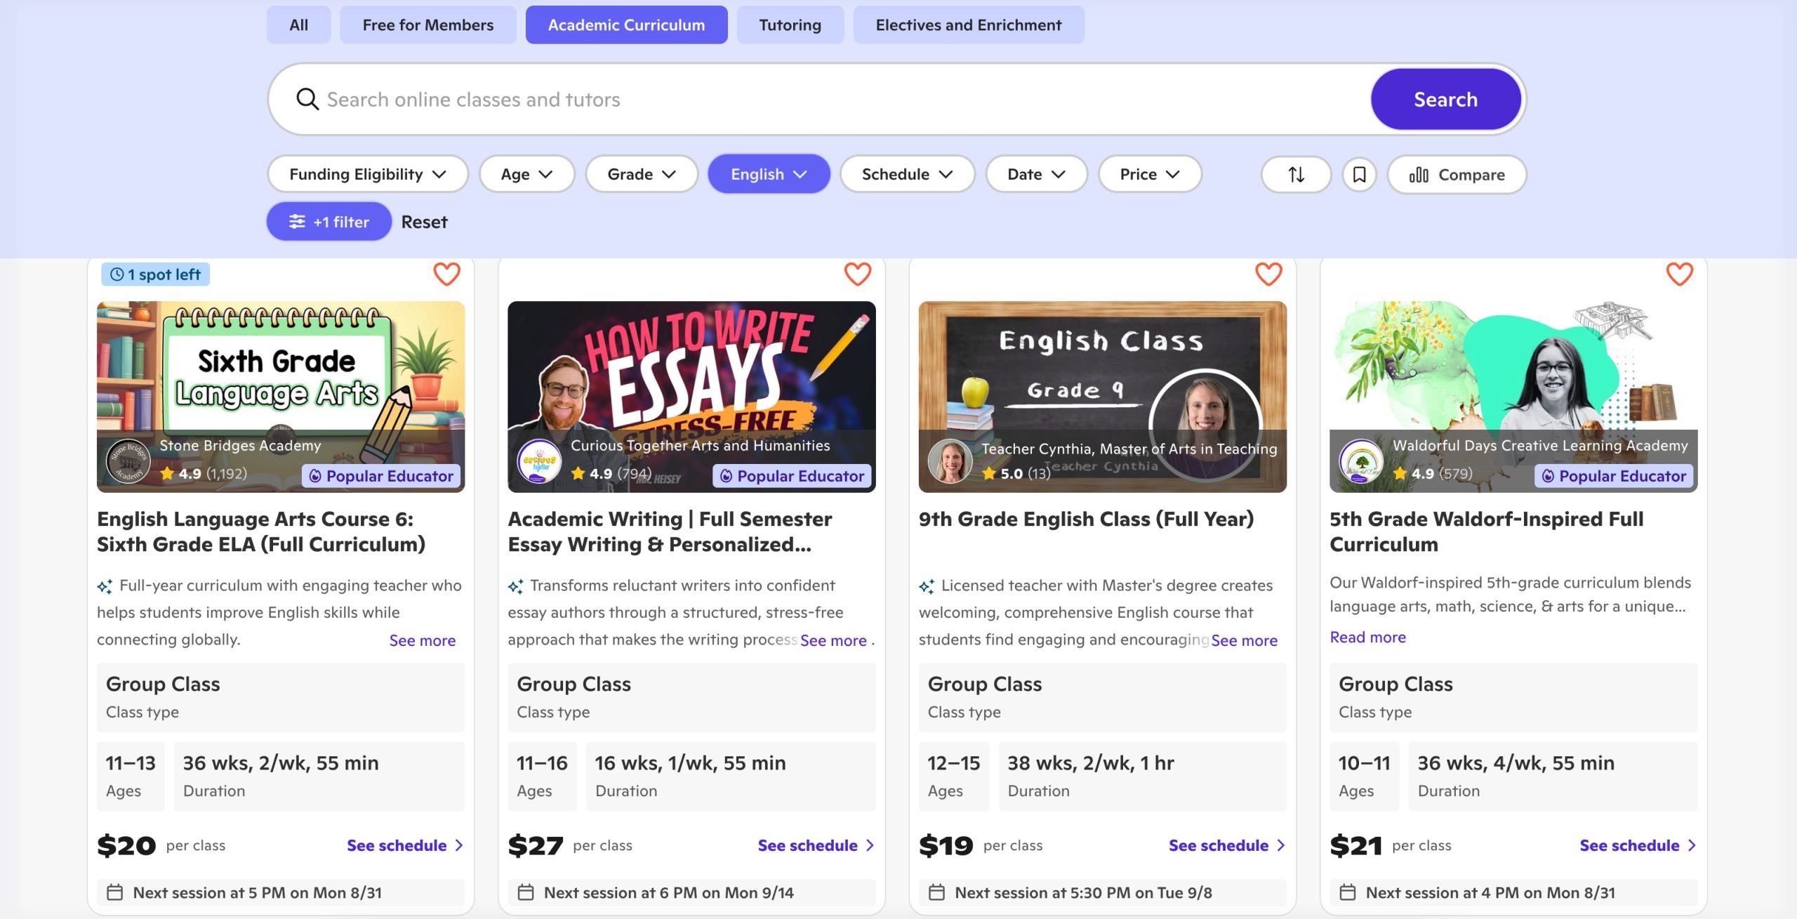
Task: Open Academic Writing Full Semester title
Action: 670,531
